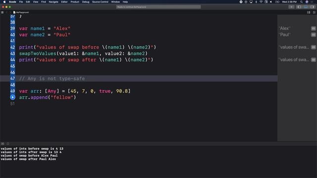Toggle the navigator panel visibility
Image resolution: width=317 pixels, height=178 pixels.
point(299,7)
